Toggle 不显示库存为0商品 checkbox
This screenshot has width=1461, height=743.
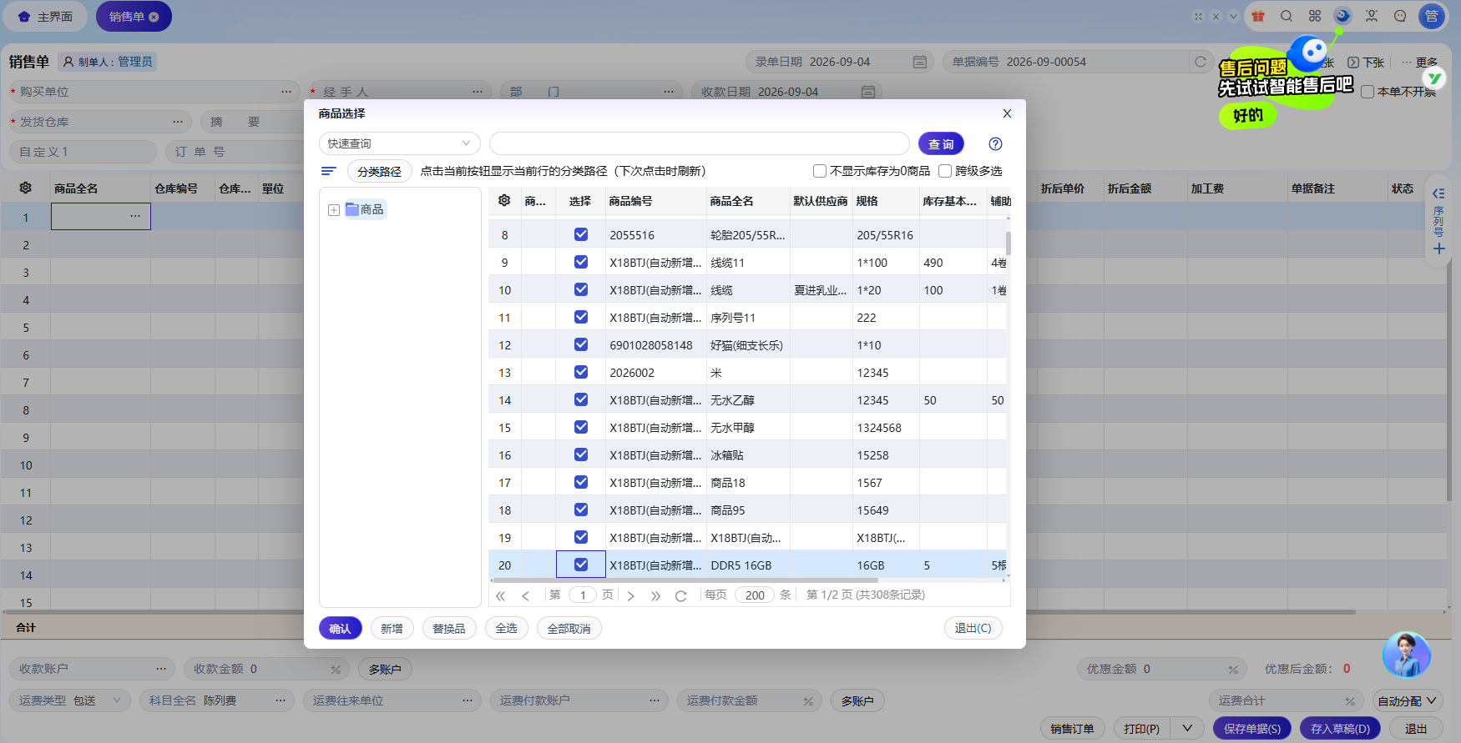[820, 171]
